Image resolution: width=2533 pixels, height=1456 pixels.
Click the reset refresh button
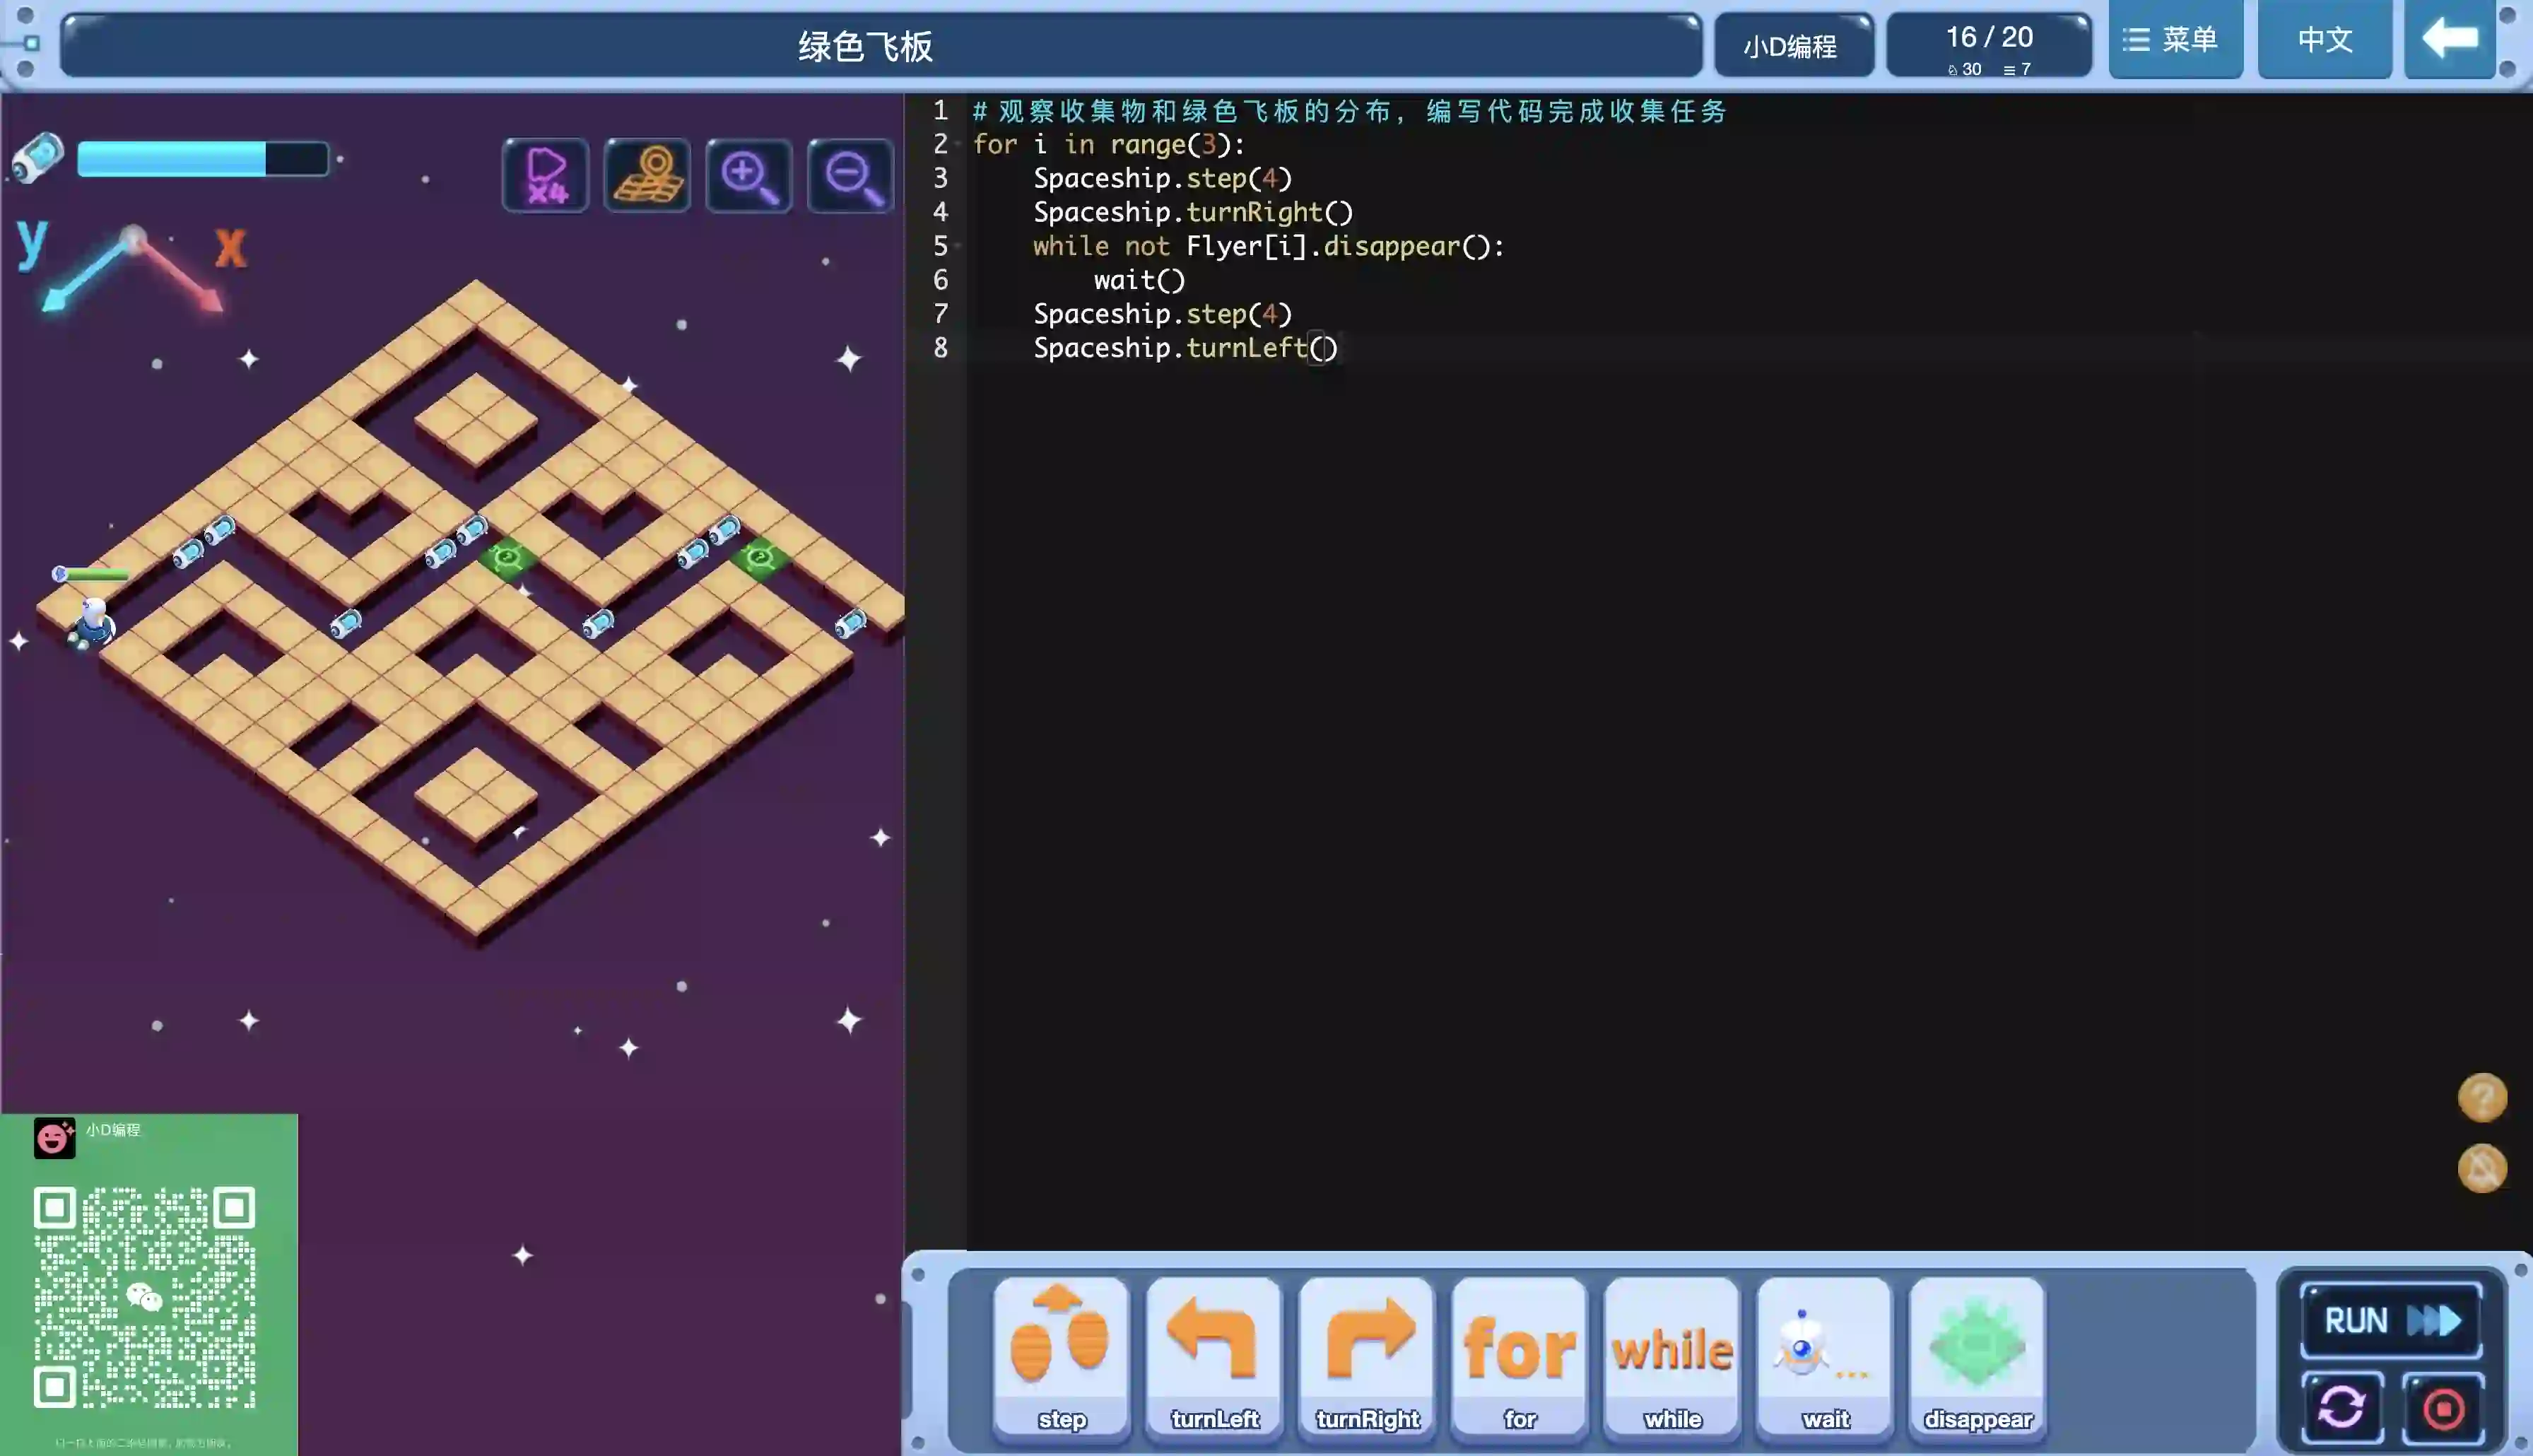click(x=2342, y=1408)
